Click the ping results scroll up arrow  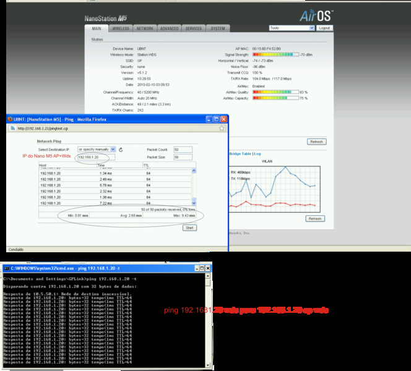[x=194, y=171]
